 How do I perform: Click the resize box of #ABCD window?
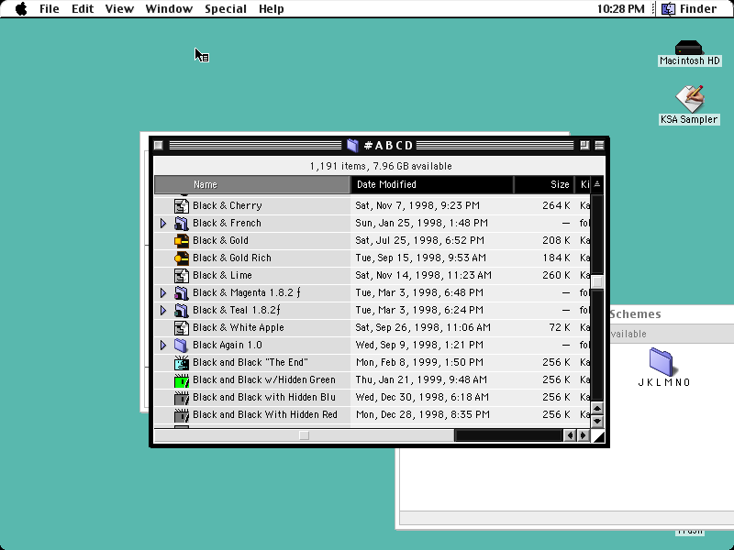coord(598,436)
